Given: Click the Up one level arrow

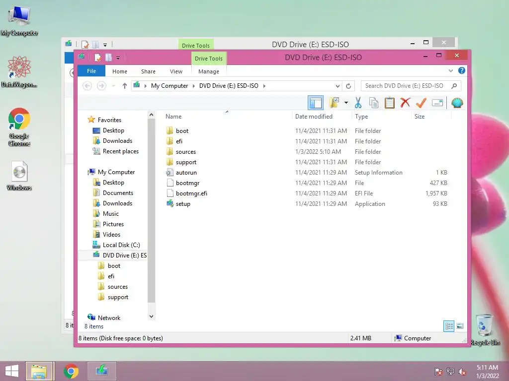Looking at the screenshot, I should [125, 86].
